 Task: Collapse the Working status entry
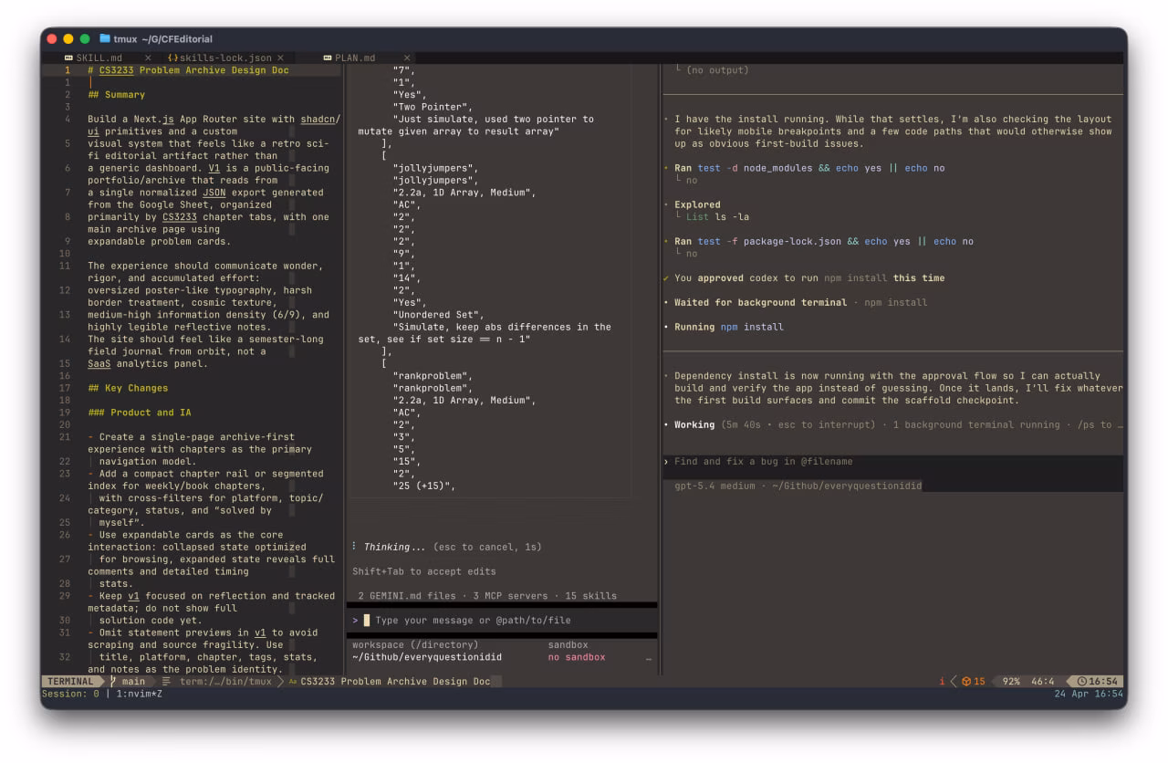tap(696, 424)
